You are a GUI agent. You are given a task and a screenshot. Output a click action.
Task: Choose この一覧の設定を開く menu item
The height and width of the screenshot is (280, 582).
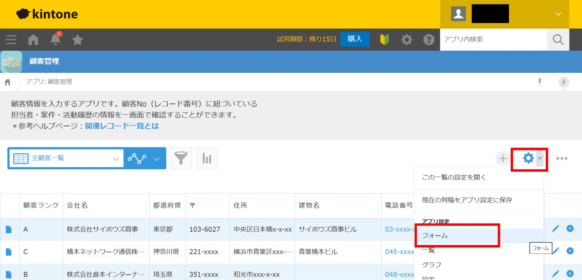click(x=454, y=177)
